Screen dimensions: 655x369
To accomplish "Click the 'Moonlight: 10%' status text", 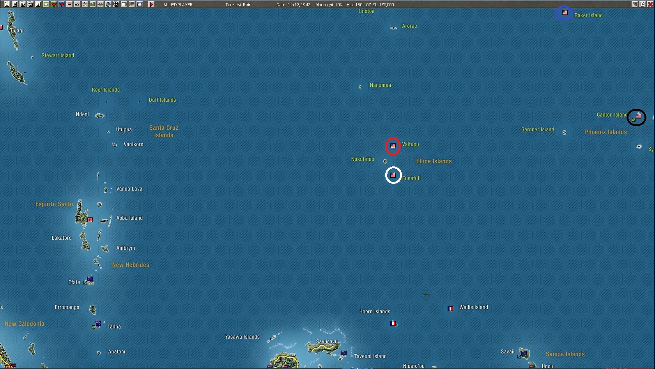I will [329, 5].
